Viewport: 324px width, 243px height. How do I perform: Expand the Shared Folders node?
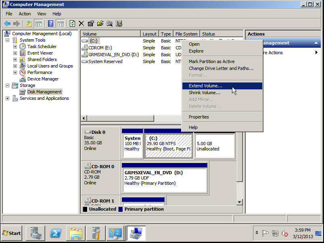pyautogui.click(x=15, y=59)
